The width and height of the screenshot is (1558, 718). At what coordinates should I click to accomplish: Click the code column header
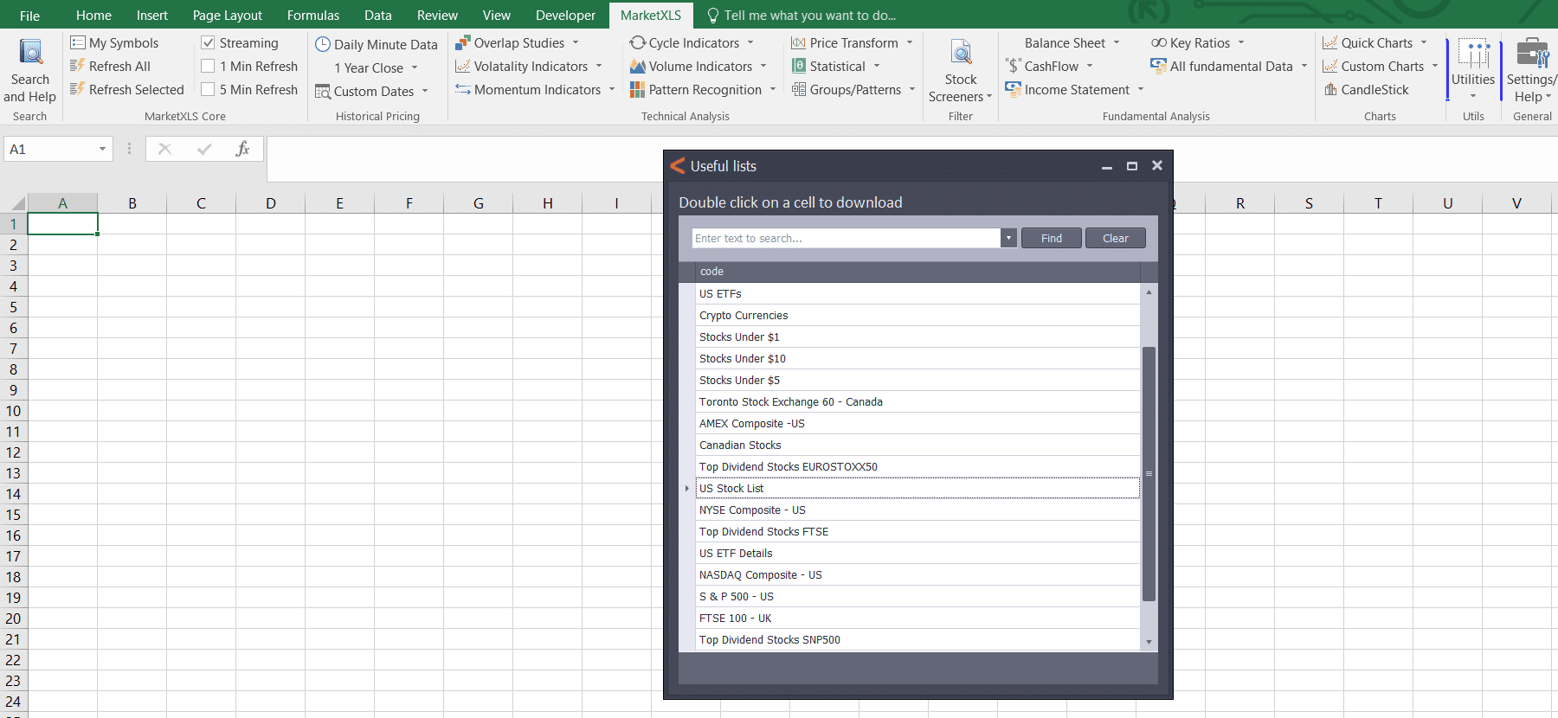(917, 272)
